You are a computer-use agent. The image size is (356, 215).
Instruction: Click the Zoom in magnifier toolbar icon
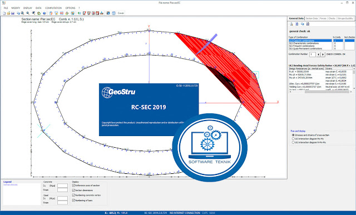coord(22,13)
